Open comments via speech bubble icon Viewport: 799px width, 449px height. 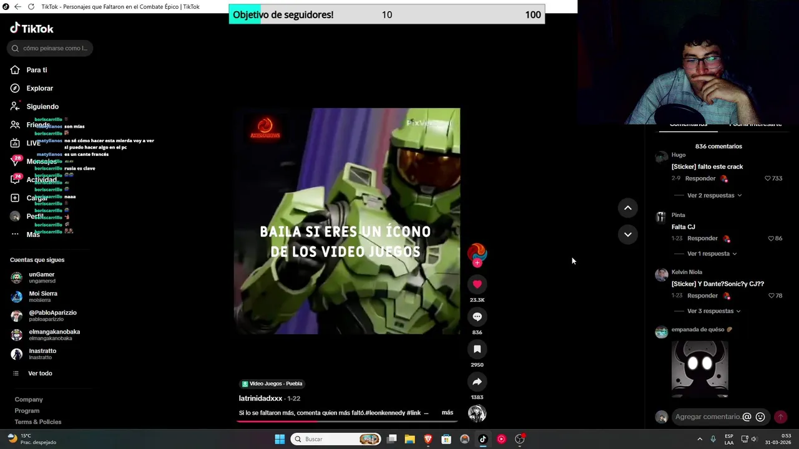pyautogui.click(x=477, y=317)
